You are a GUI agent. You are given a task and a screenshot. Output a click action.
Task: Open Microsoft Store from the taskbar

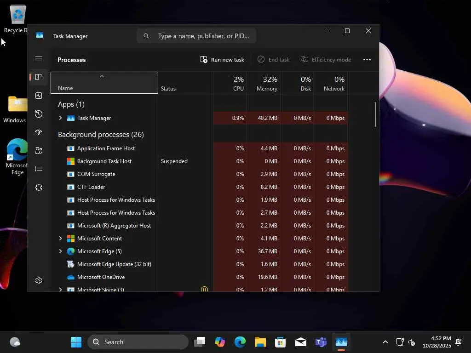[x=280, y=342]
